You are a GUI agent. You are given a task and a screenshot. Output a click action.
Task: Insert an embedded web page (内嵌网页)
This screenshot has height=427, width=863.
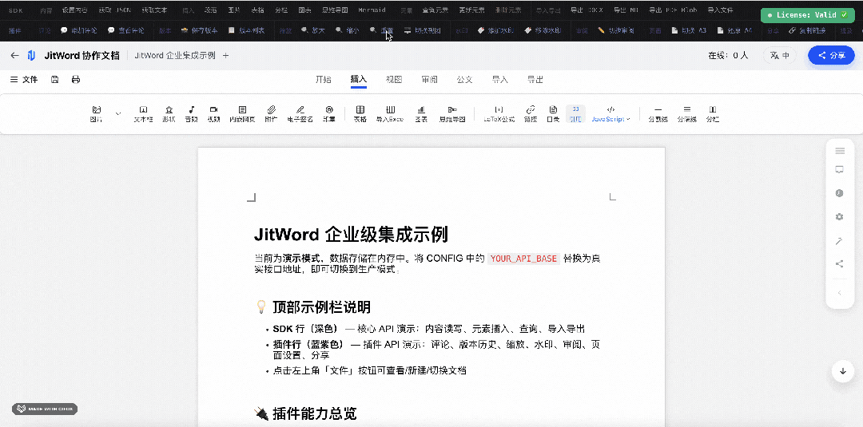pos(242,114)
